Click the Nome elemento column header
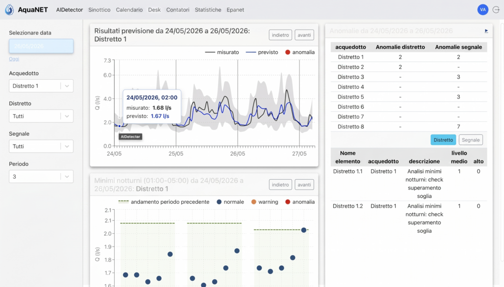 348,157
